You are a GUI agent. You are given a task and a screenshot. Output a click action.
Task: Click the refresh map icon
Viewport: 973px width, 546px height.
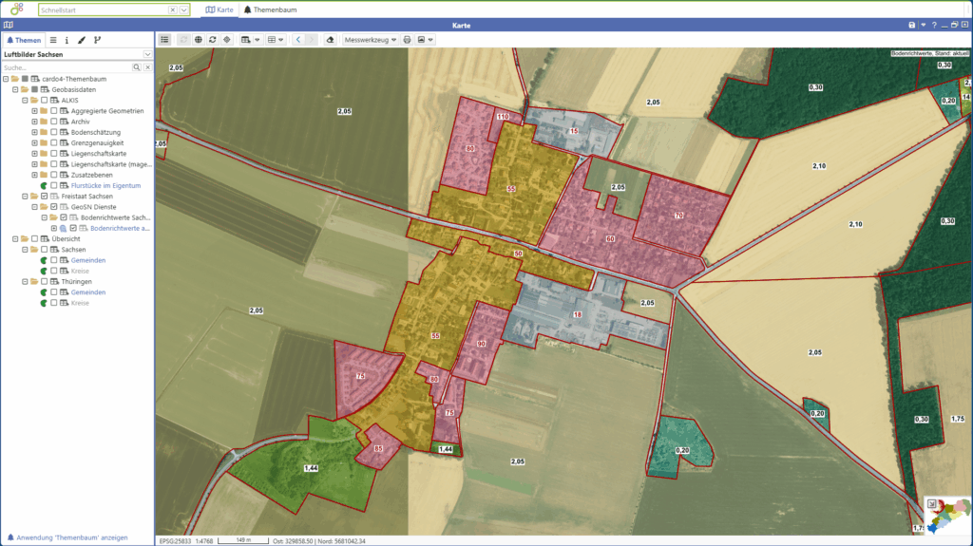pos(212,40)
